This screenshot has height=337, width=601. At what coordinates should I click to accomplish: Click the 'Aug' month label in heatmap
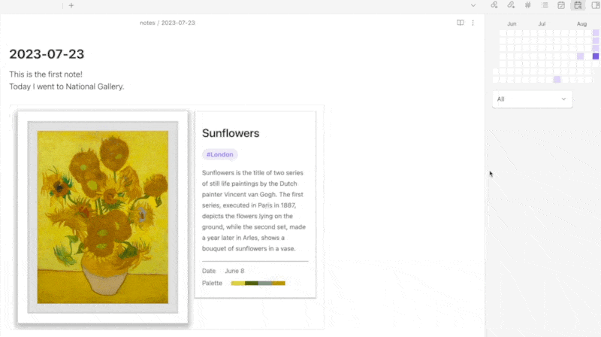click(x=581, y=24)
